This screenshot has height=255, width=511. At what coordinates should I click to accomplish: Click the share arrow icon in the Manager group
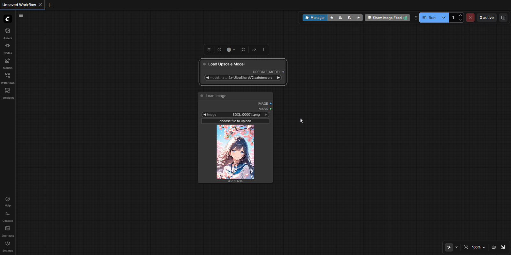click(358, 18)
